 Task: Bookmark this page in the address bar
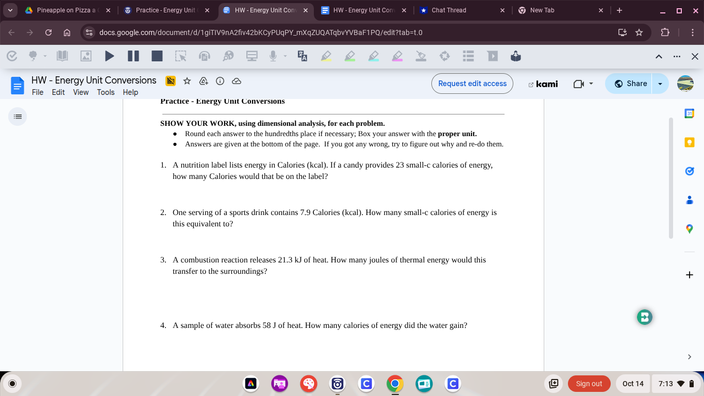(639, 32)
